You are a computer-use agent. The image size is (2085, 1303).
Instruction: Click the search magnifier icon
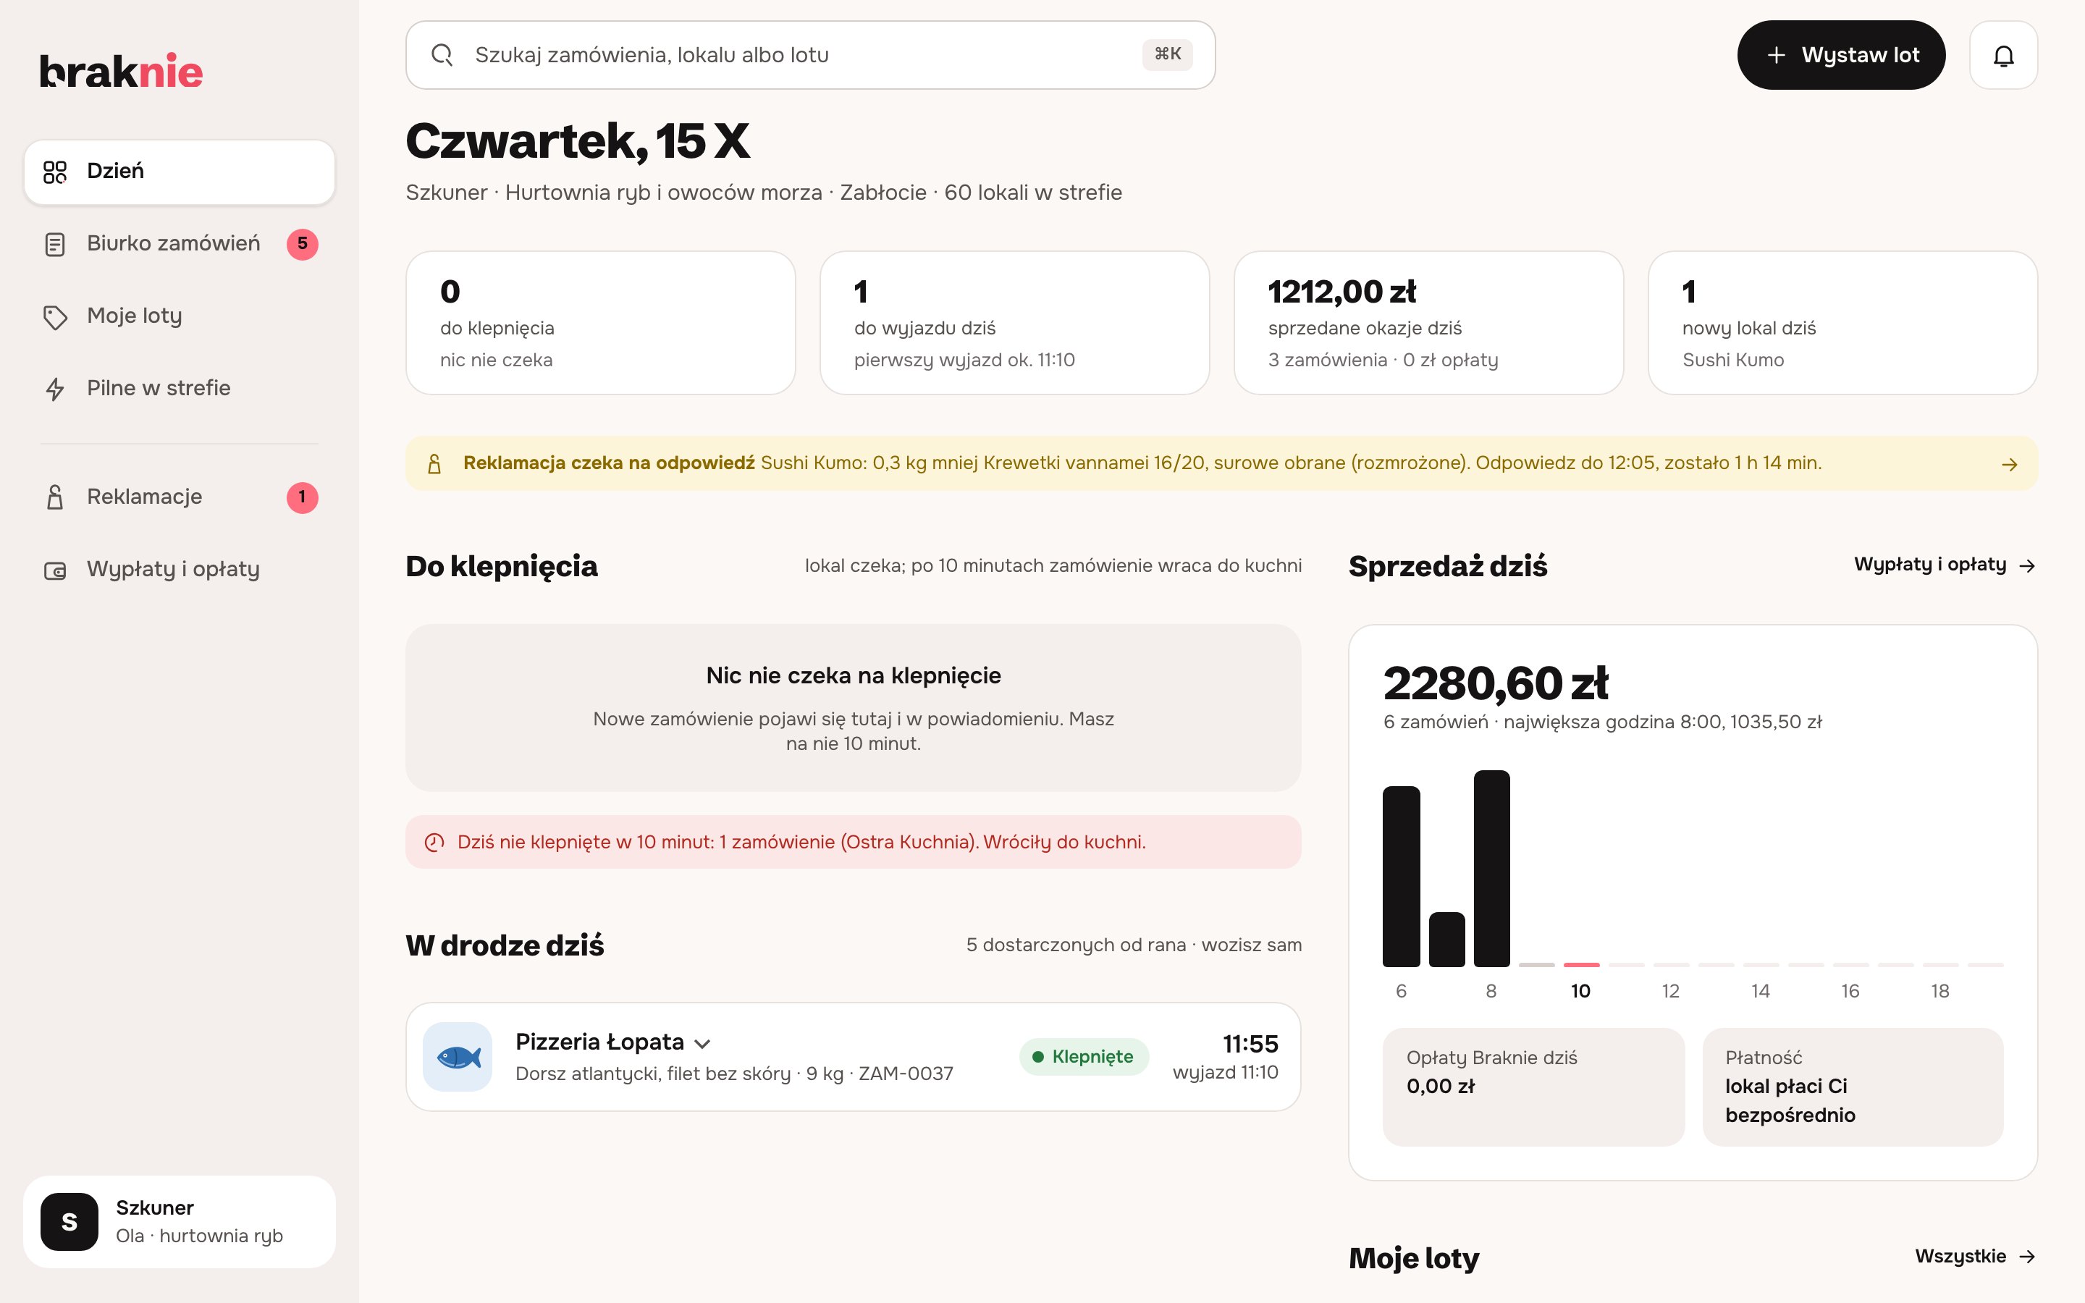[442, 55]
